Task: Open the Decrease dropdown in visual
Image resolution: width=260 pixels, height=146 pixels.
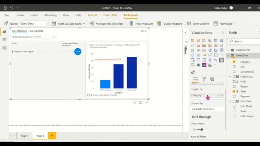Action: pos(44,37)
